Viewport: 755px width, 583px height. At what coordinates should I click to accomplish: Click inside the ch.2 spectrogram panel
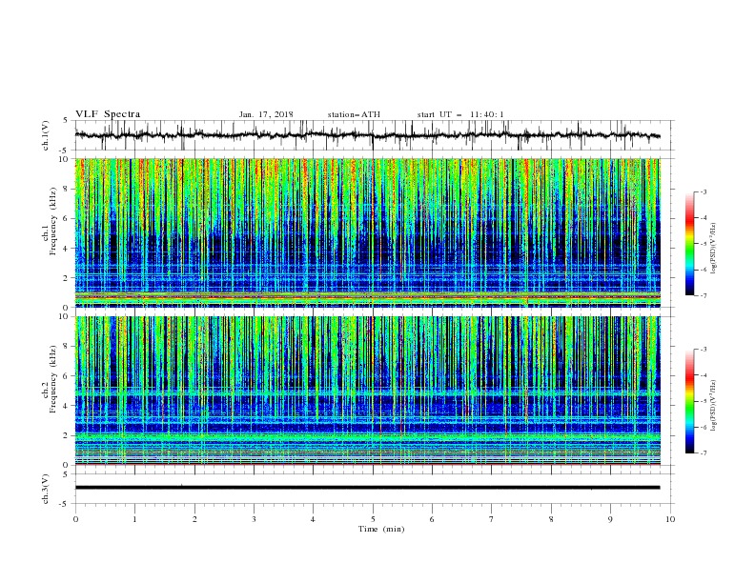click(x=367, y=391)
